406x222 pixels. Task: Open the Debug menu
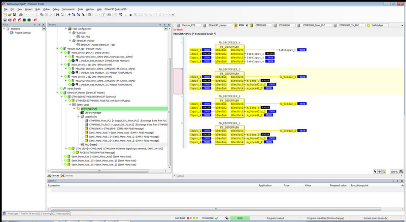tap(56, 9)
